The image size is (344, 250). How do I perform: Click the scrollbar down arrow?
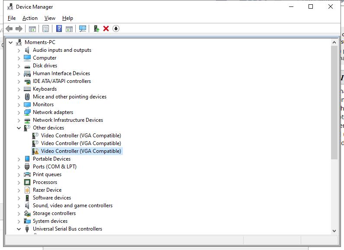tap(334, 231)
